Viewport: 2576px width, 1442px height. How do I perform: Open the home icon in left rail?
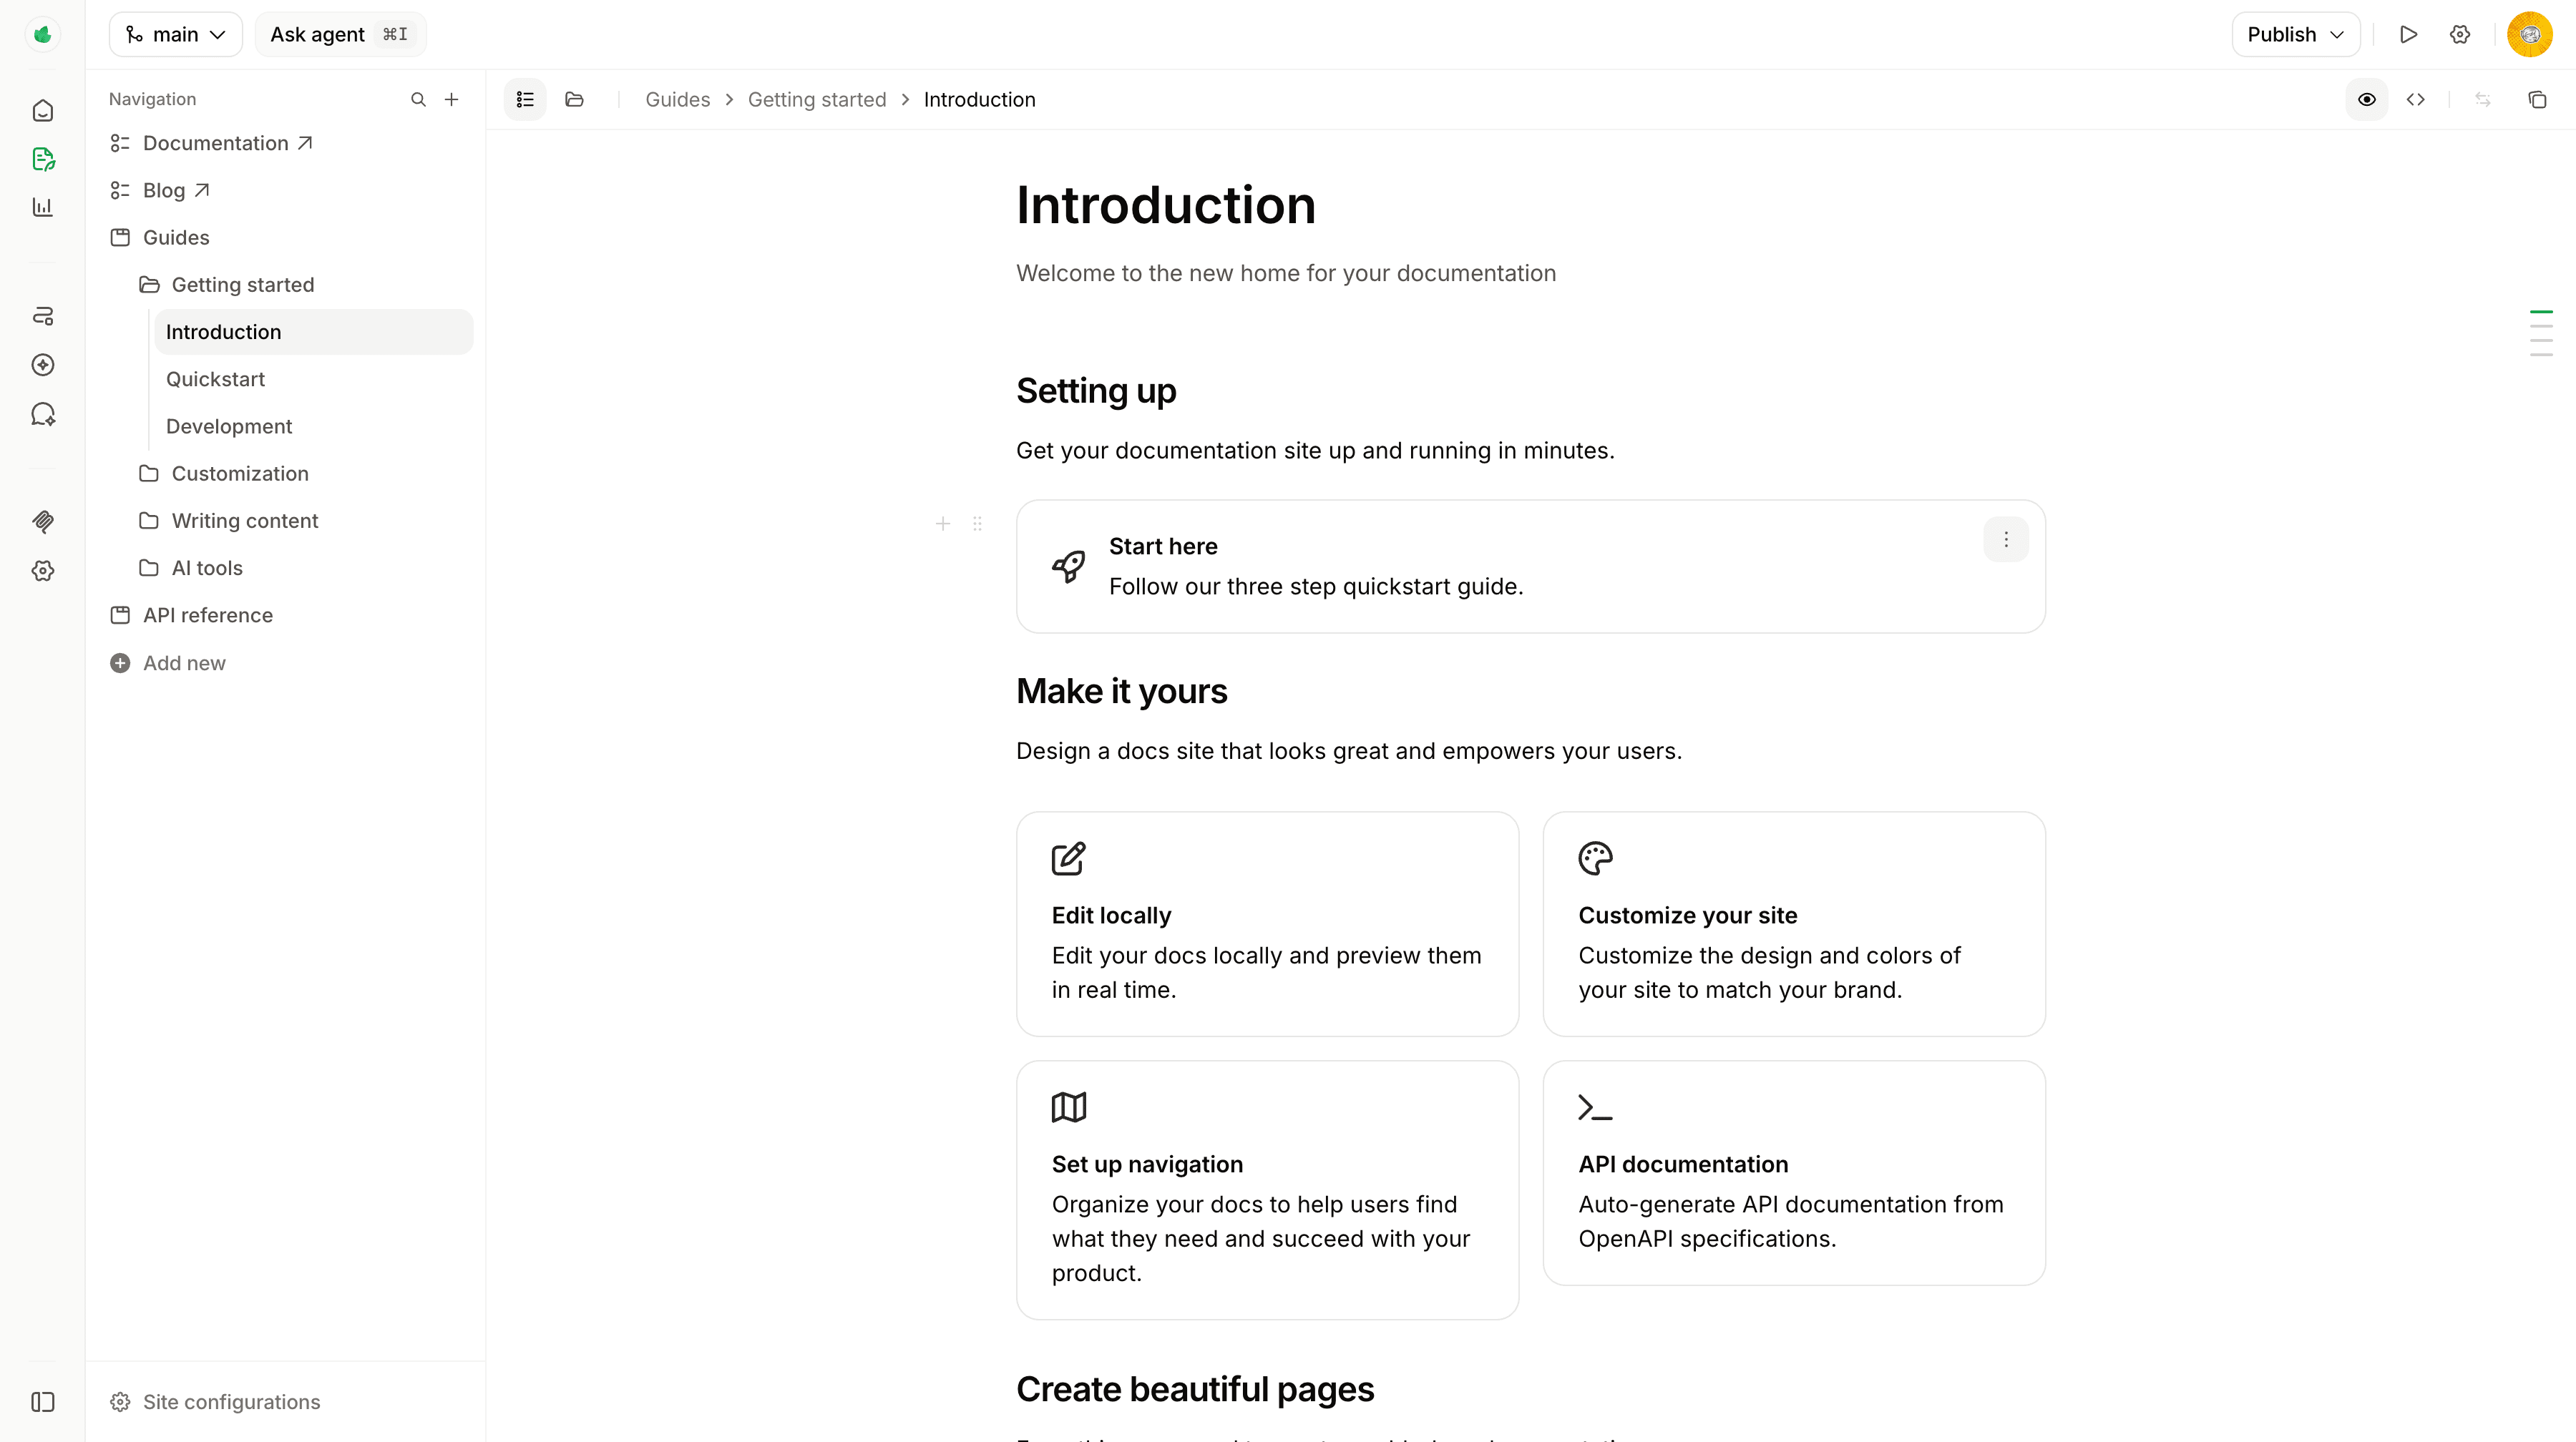(x=42, y=110)
